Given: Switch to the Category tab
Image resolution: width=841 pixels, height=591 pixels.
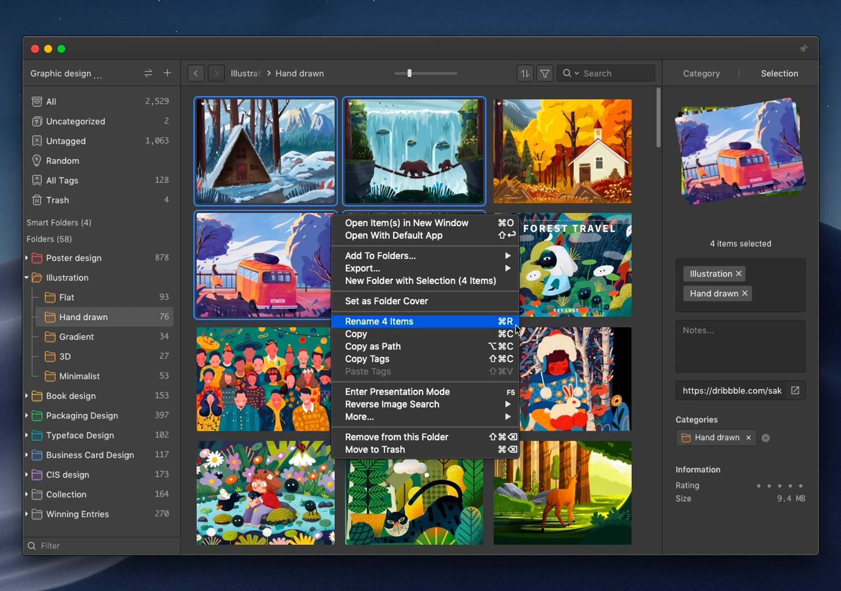Looking at the screenshot, I should (x=701, y=73).
